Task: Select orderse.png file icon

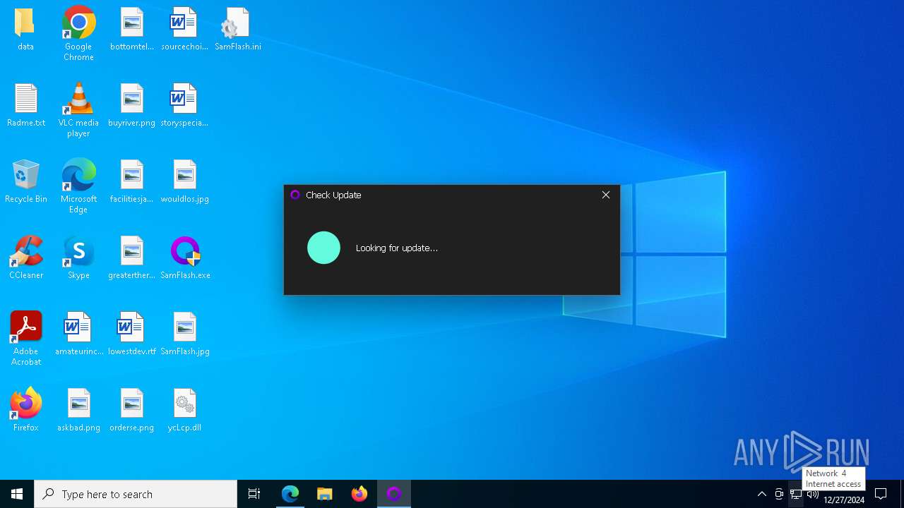Action: 131,410
